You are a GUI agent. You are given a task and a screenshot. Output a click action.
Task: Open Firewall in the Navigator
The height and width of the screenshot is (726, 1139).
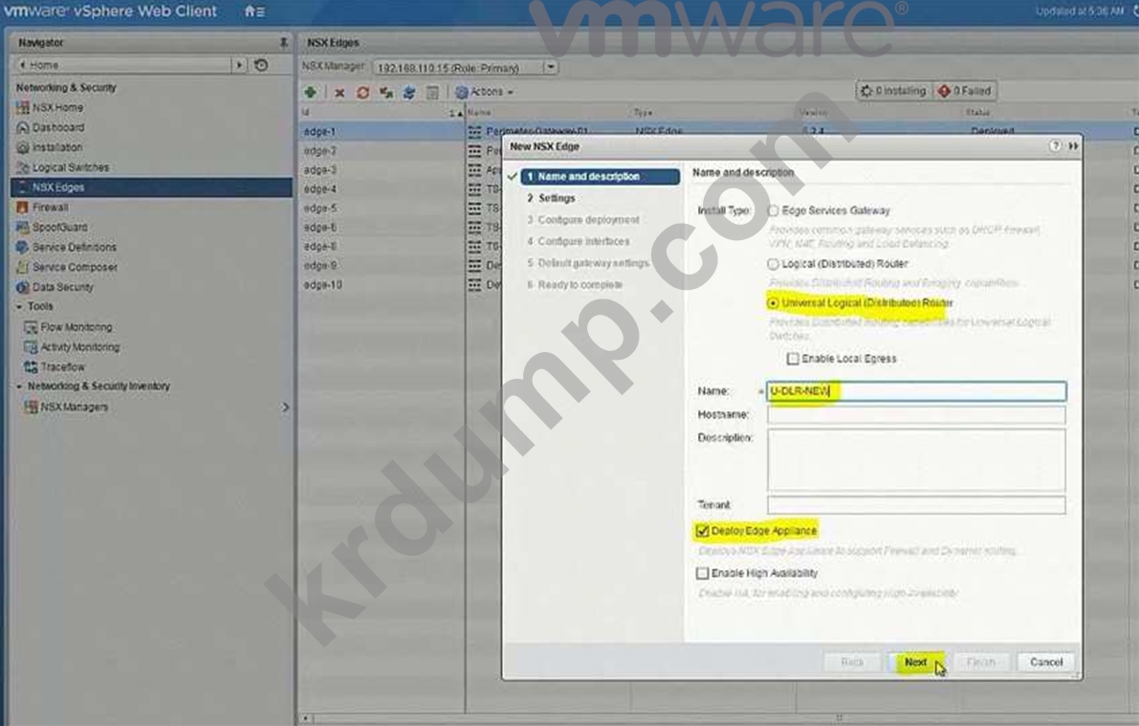(42, 208)
